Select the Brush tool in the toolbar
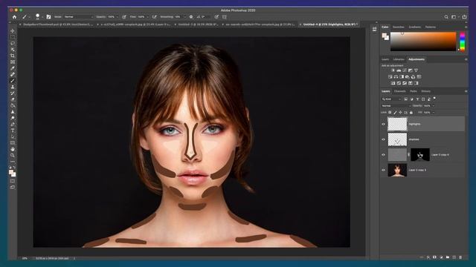This screenshot has height=267, width=476. (13, 81)
